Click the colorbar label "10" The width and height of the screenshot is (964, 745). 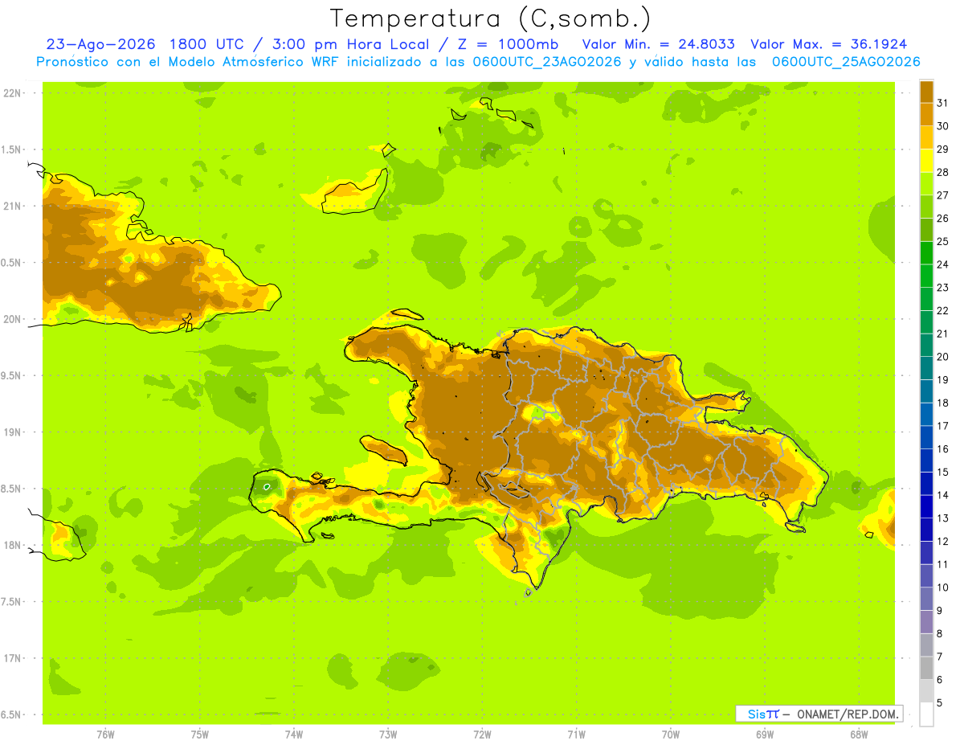click(943, 587)
